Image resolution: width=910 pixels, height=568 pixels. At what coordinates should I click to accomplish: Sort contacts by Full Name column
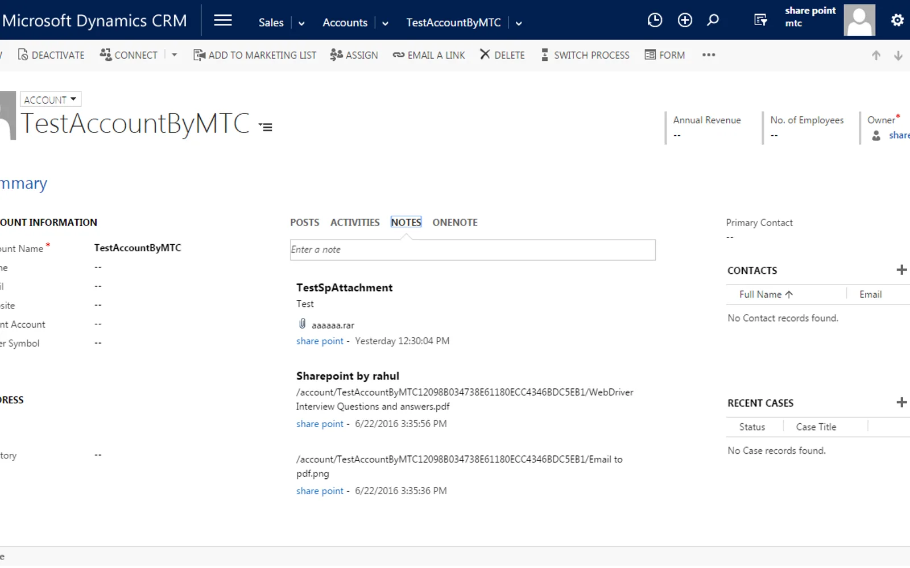click(x=766, y=294)
